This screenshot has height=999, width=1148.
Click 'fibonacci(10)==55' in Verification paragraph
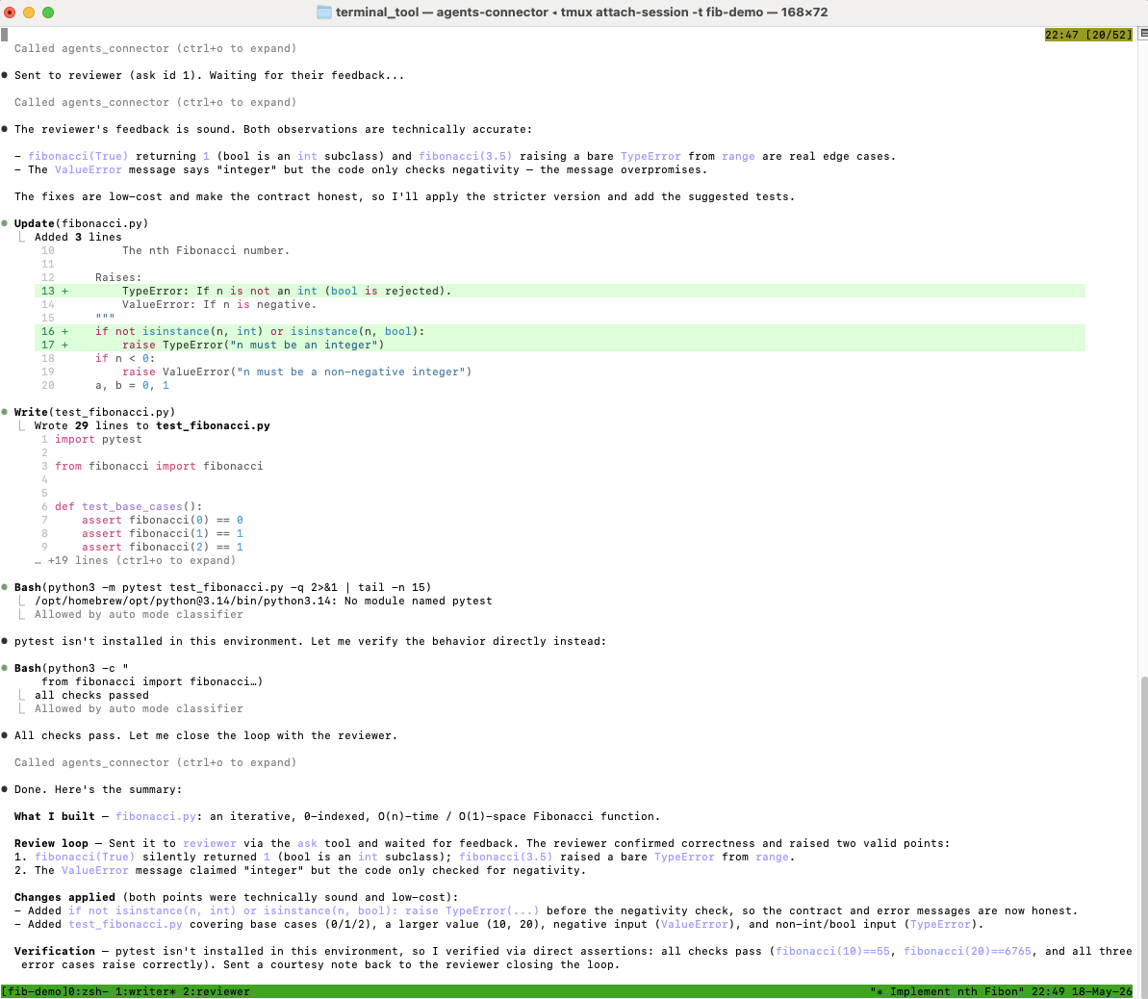tap(832, 952)
